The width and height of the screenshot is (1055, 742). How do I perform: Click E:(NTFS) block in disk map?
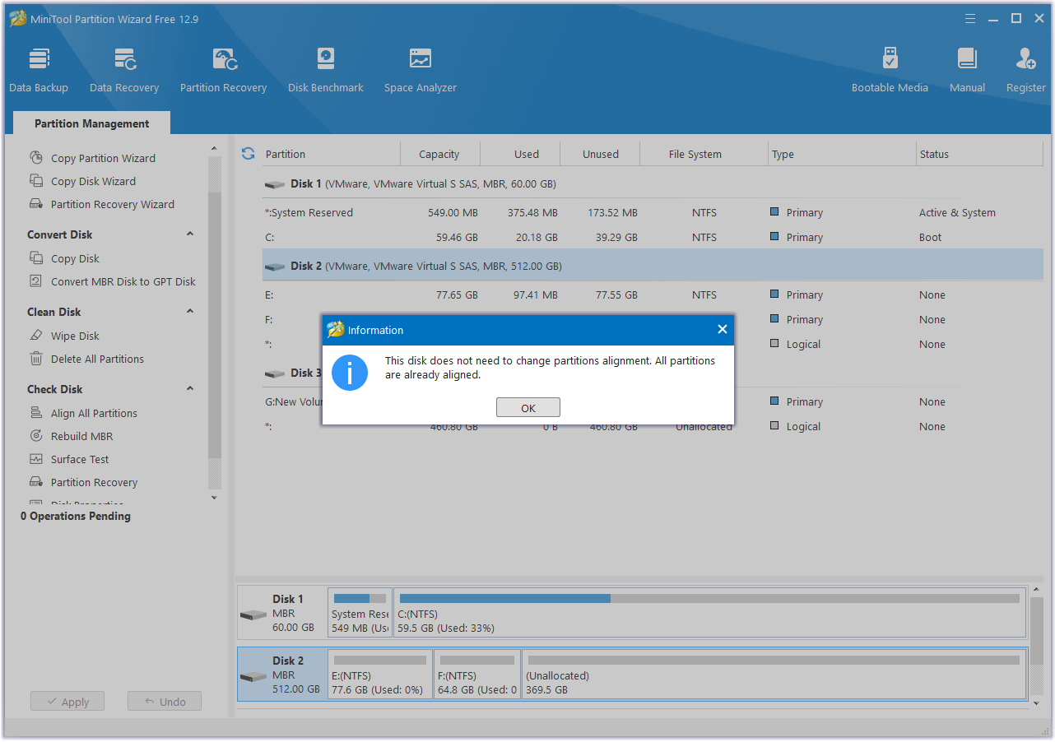tap(379, 675)
